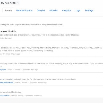Open the Logs tab
Viewport: 103px width, 103px height.
[x=78, y=11]
